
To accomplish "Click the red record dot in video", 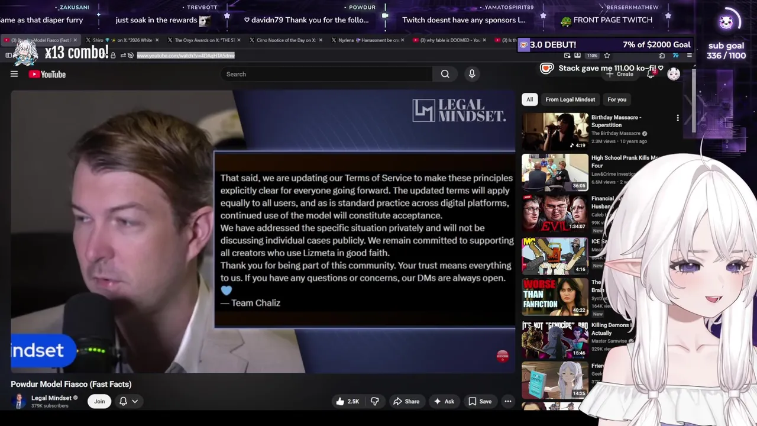I will coord(502,356).
